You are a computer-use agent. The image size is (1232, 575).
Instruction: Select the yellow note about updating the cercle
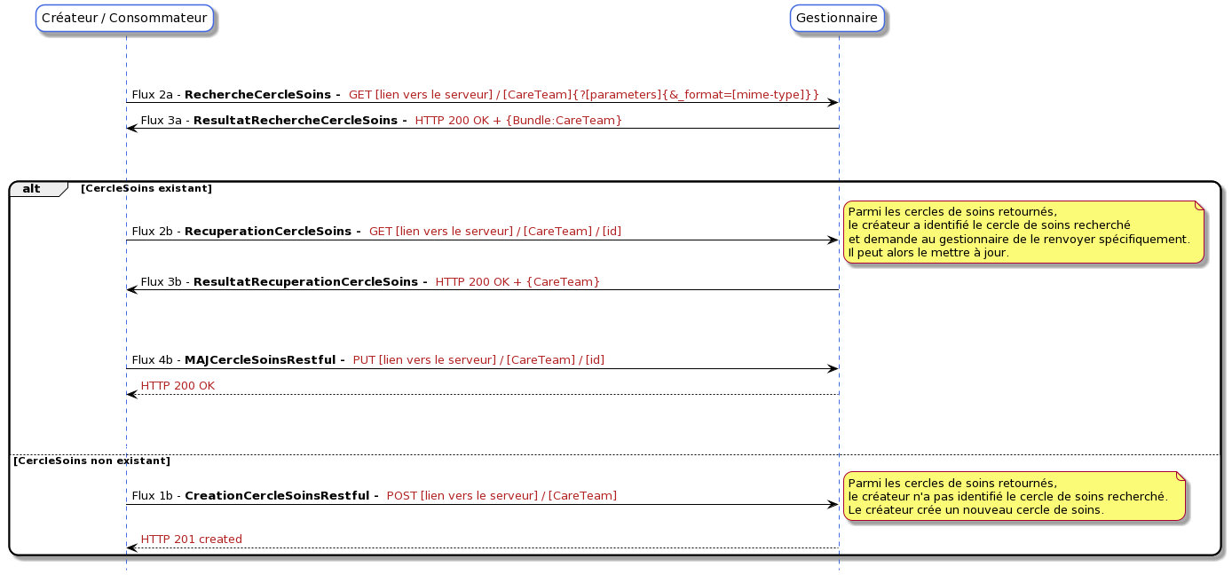point(1021,232)
